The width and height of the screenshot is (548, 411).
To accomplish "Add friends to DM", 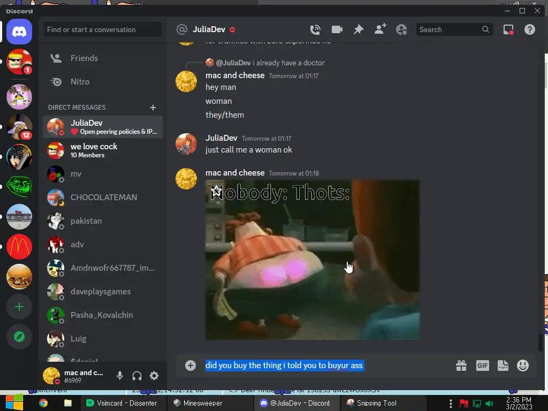I will tap(380, 29).
